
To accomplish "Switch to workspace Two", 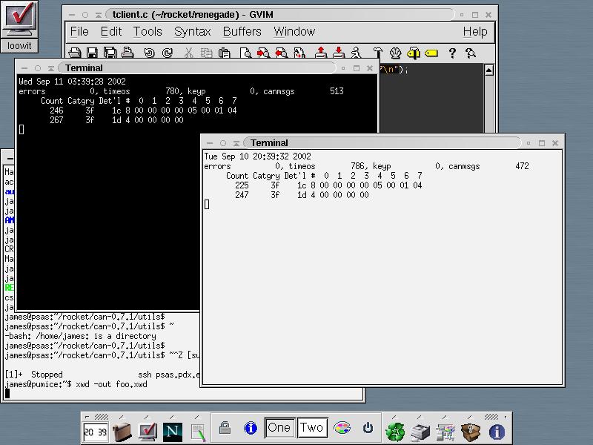I will tap(312, 428).
